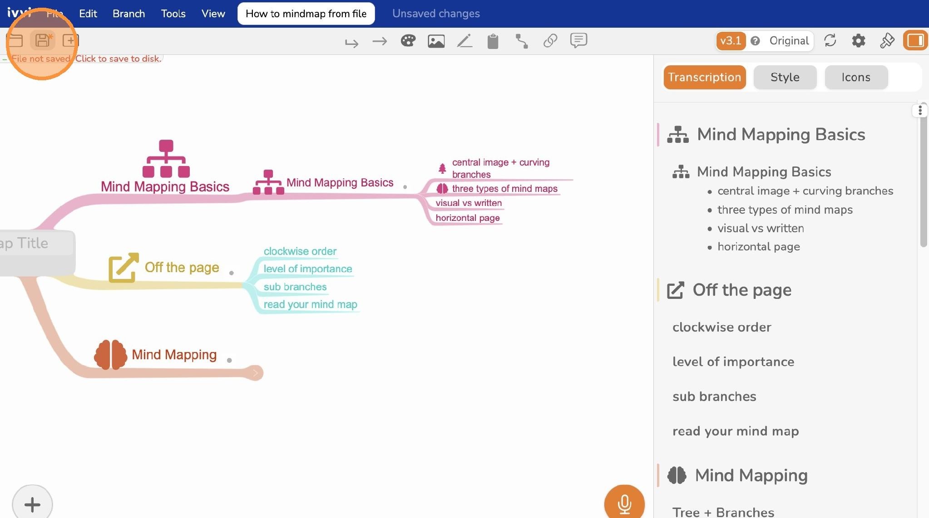Switch to the Style tab
929x518 pixels.
(x=785, y=77)
